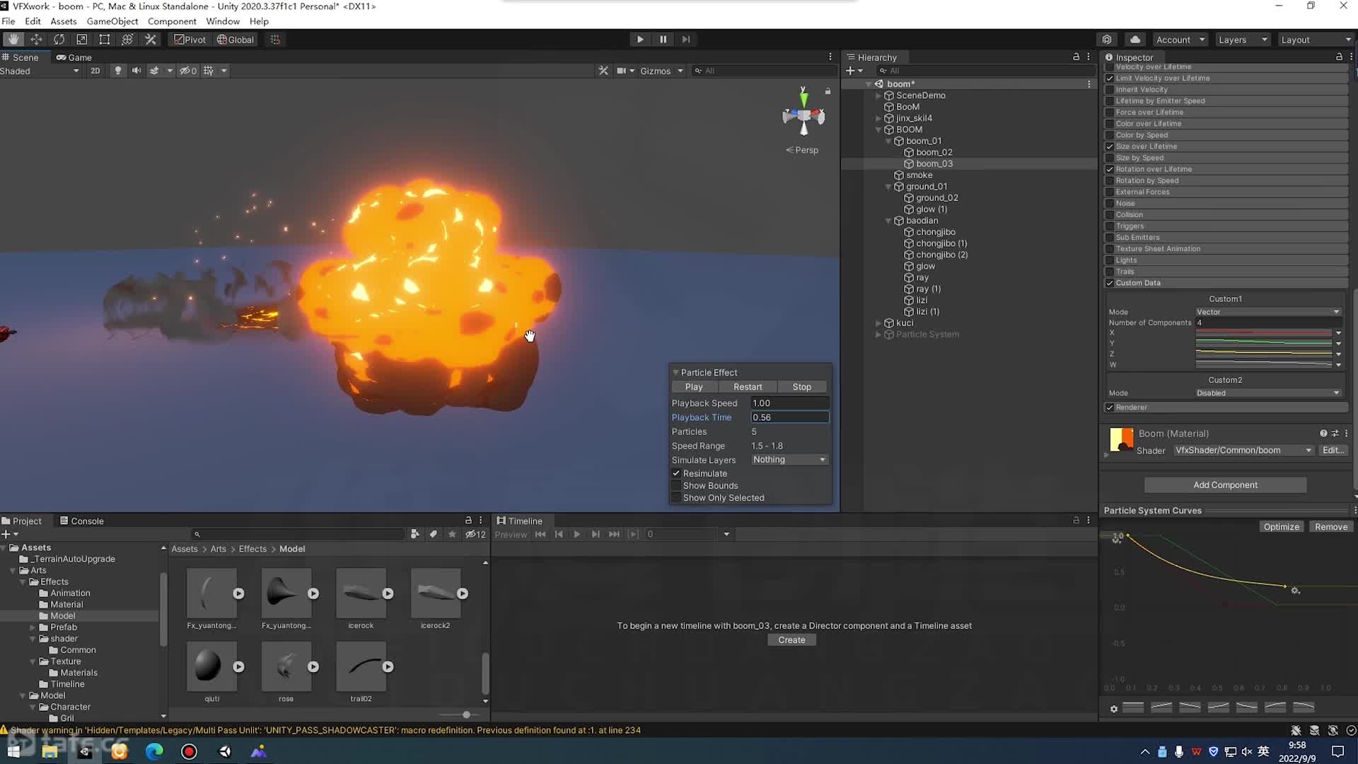This screenshot has height=764, width=1358.
Task: Toggle scene lighting bulb icon
Action: 118,71
